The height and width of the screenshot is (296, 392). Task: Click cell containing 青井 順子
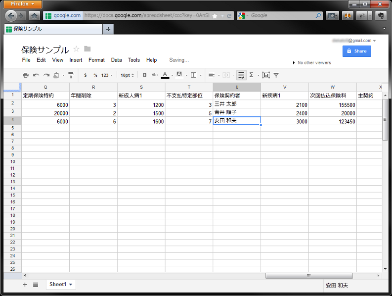237,112
